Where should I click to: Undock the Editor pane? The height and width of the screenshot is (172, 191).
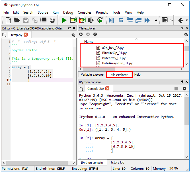[x=69, y=28]
